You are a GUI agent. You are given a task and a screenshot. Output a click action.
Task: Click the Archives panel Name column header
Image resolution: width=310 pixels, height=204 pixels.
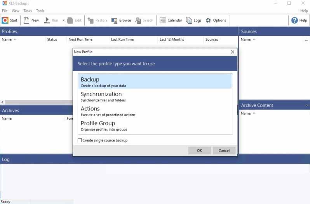click(x=33, y=119)
